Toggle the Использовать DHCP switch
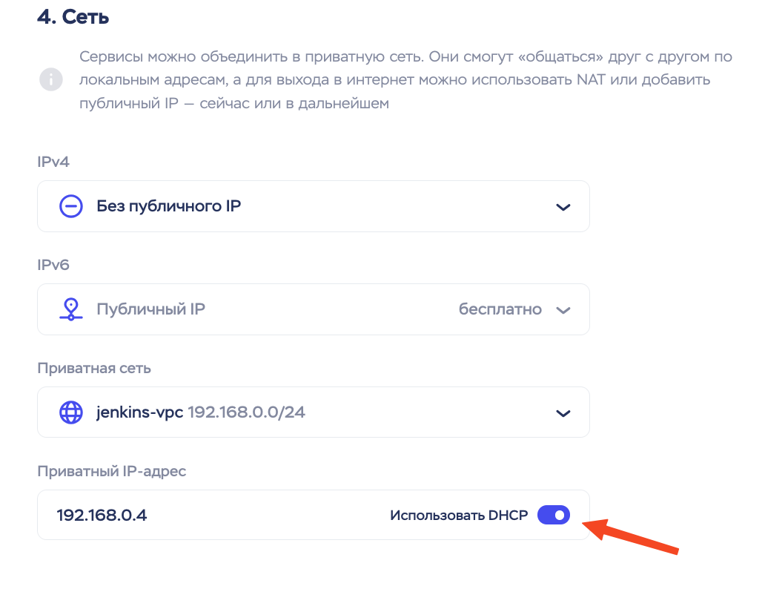The height and width of the screenshot is (589, 765). [x=554, y=515]
